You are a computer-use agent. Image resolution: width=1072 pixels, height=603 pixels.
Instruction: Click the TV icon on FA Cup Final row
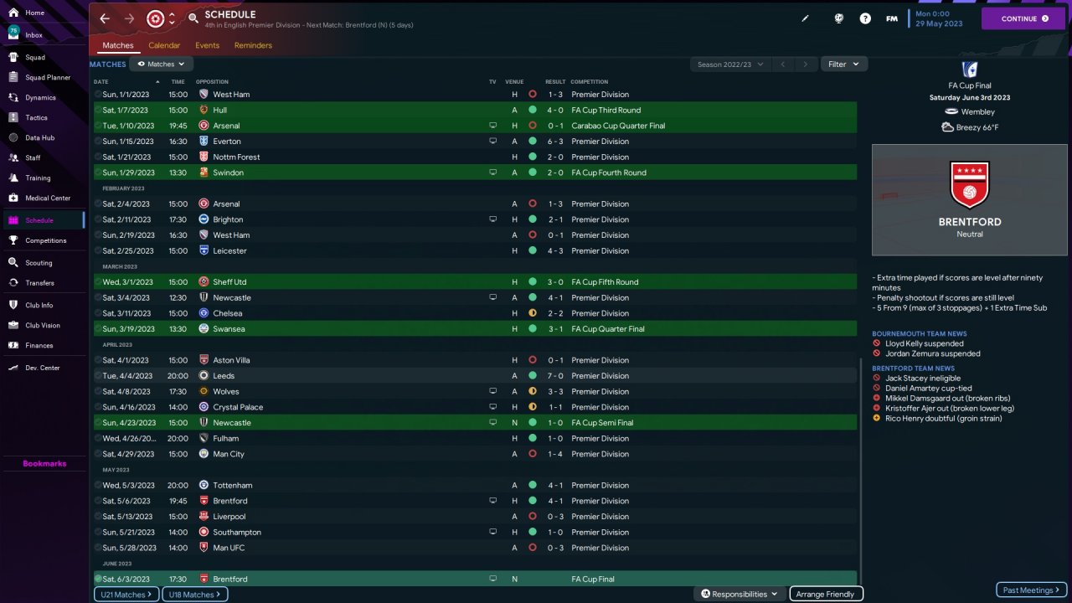(x=492, y=579)
